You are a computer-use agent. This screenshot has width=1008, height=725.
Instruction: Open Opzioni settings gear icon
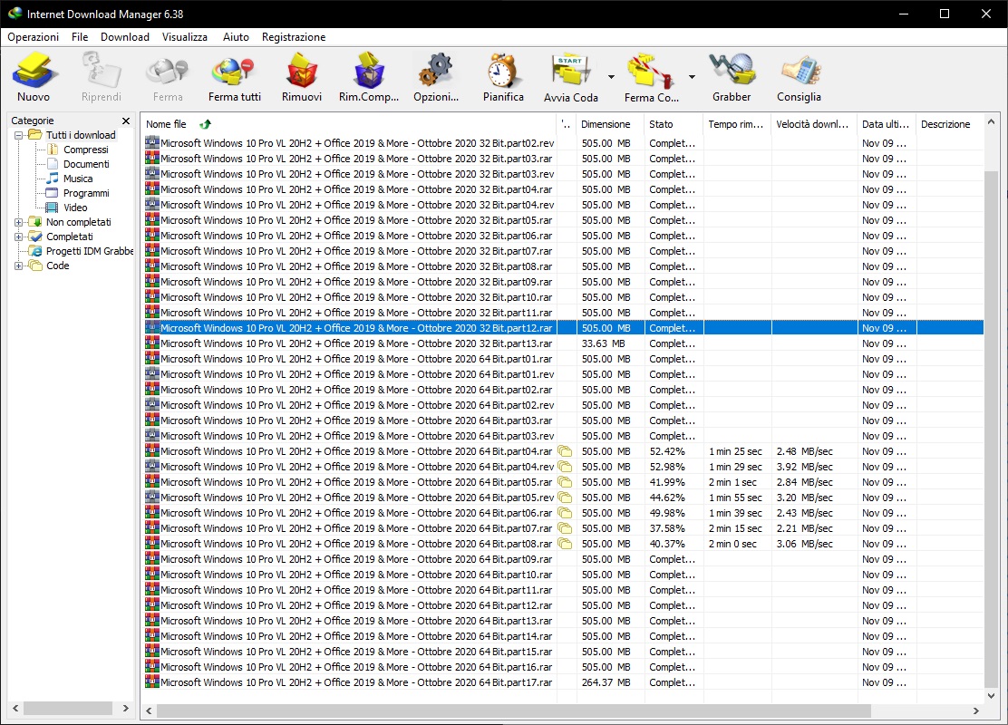click(x=436, y=71)
